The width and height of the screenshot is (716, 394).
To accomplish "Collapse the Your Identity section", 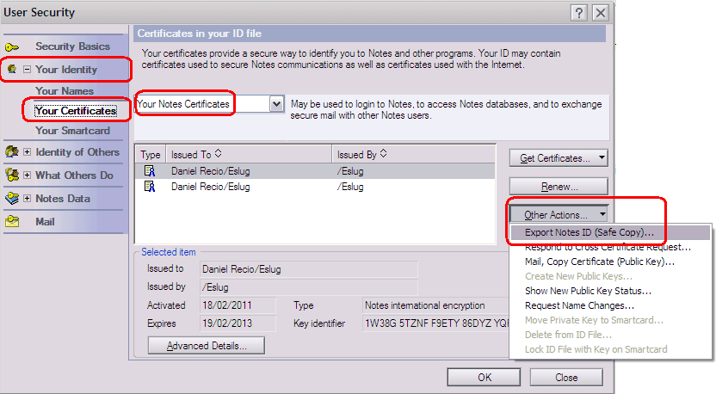I will click(27, 70).
